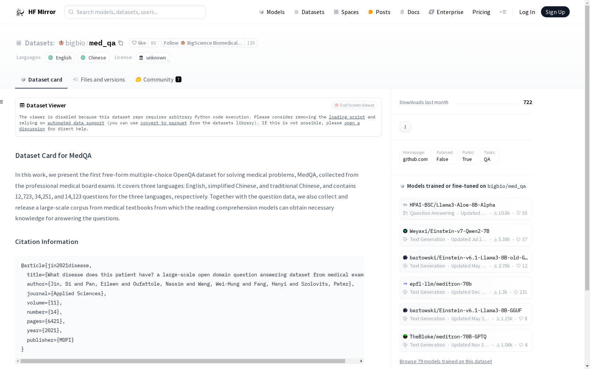Select the Chinese language tag
This screenshot has width=590, height=369.
93,58
